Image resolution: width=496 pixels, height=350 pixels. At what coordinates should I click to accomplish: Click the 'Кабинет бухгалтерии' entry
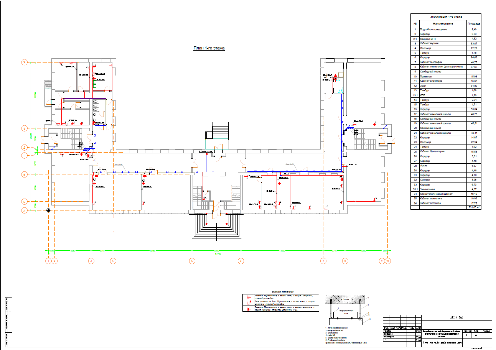coord(432,151)
